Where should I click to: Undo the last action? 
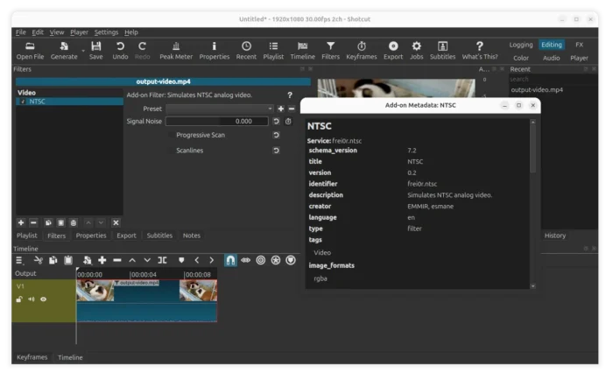(x=120, y=51)
